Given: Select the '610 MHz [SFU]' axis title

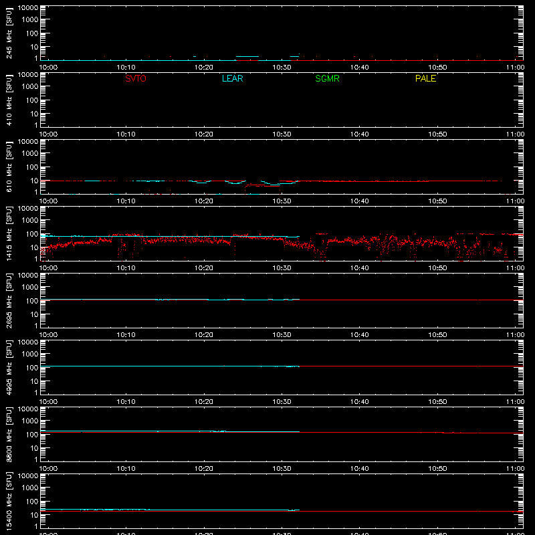Looking at the screenshot, I should pos(9,167).
